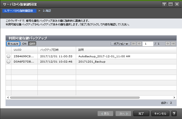Select radio for backup 2584699C8...
This screenshot has width=182, height=119.
pyautogui.click(x=8, y=56)
